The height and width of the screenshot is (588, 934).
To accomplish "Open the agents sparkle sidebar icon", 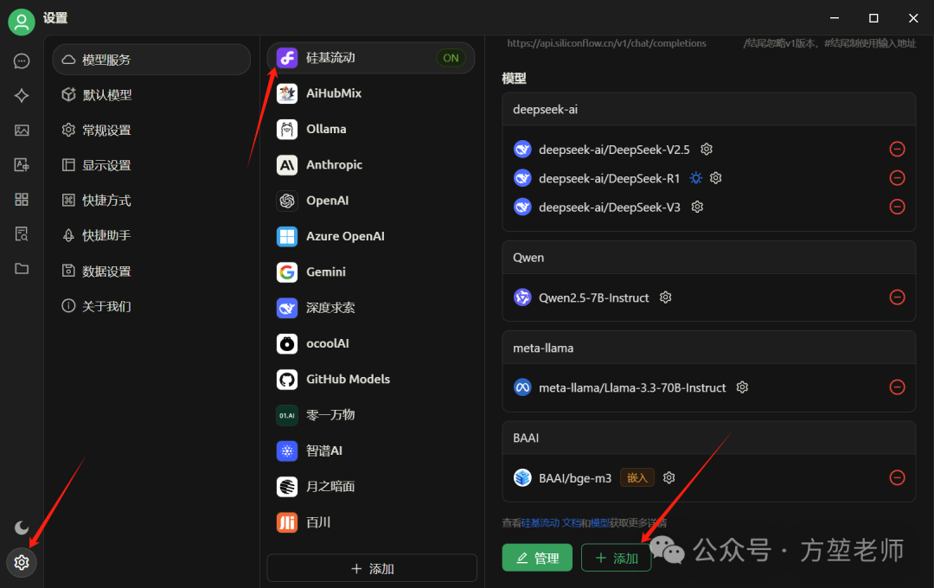I will point(22,96).
